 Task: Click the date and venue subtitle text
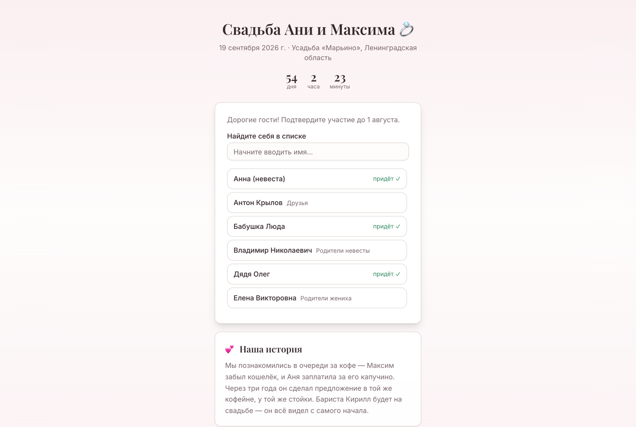(318, 52)
